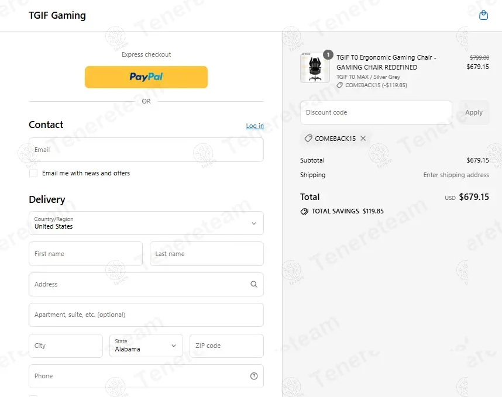Click the total savings tag icon
Image resolution: width=502 pixels, height=397 pixels.
[x=304, y=211]
